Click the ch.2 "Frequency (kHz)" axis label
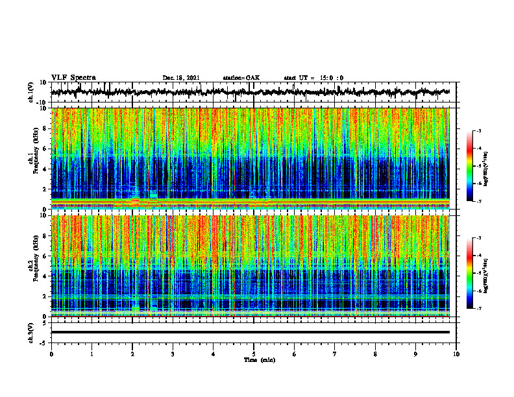 (36, 258)
